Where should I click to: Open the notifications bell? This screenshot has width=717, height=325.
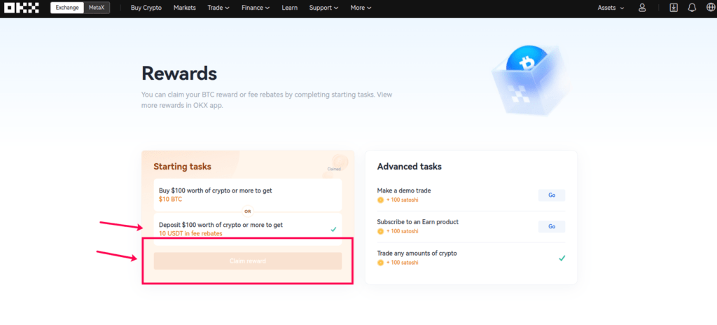click(x=692, y=8)
